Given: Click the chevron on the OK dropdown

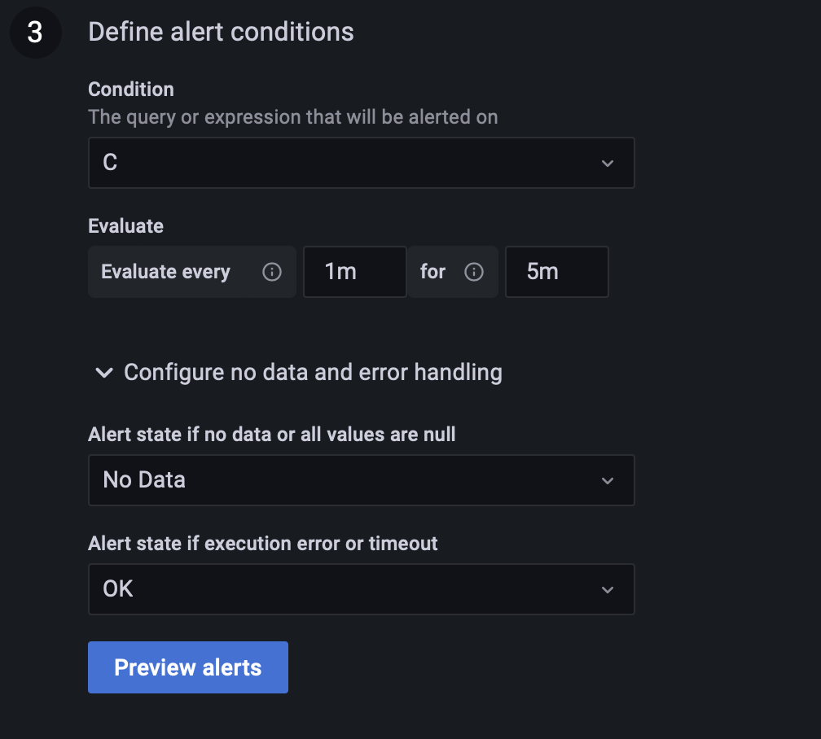Looking at the screenshot, I should (x=607, y=589).
